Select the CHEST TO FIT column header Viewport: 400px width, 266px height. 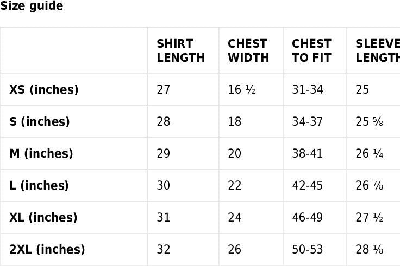pyautogui.click(x=311, y=50)
